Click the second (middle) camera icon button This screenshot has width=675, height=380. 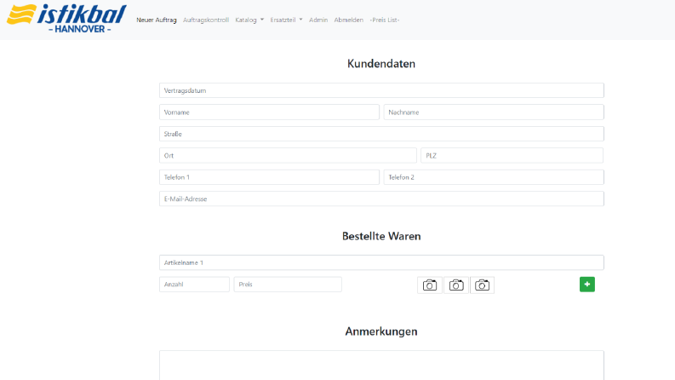pyautogui.click(x=456, y=285)
